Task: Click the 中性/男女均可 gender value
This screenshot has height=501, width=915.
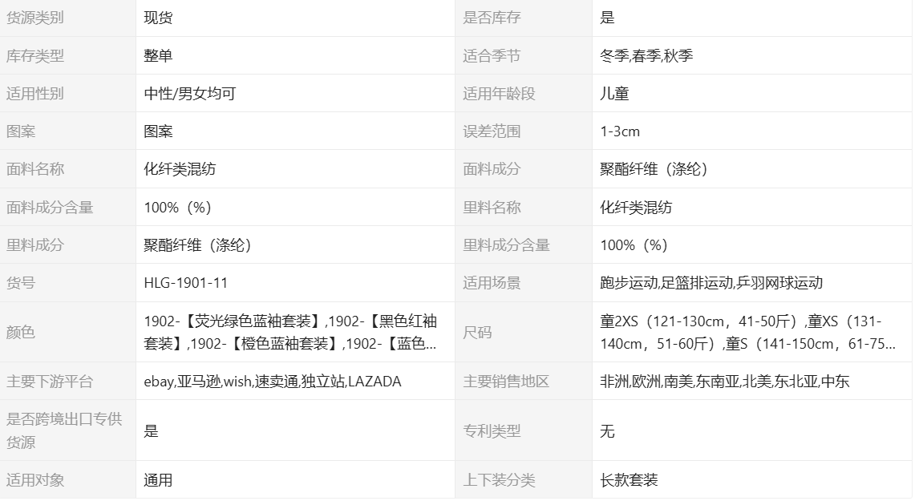Action: click(190, 94)
